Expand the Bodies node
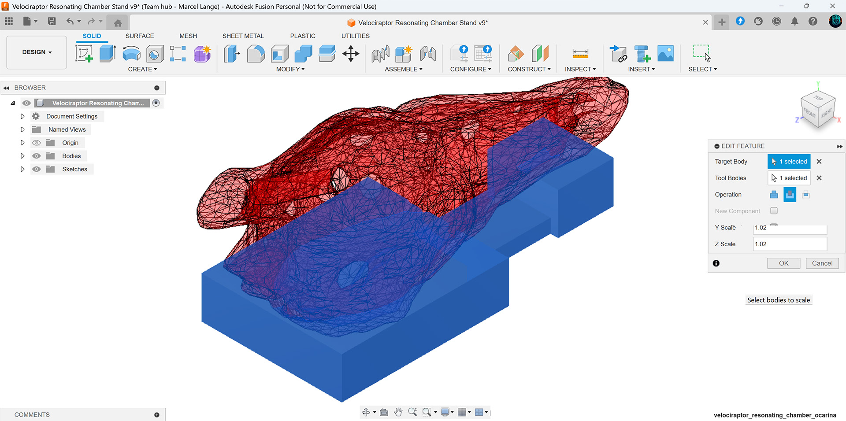 click(22, 156)
